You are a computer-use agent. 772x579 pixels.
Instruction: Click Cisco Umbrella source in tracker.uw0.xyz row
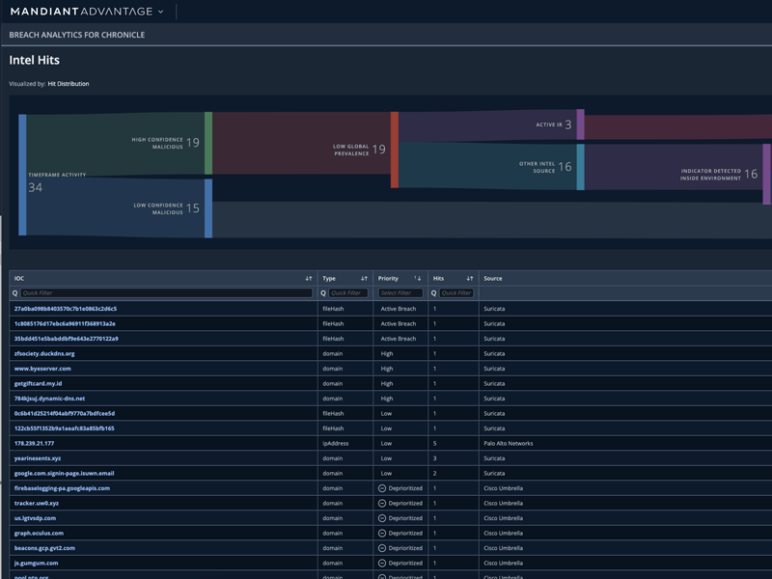click(503, 503)
